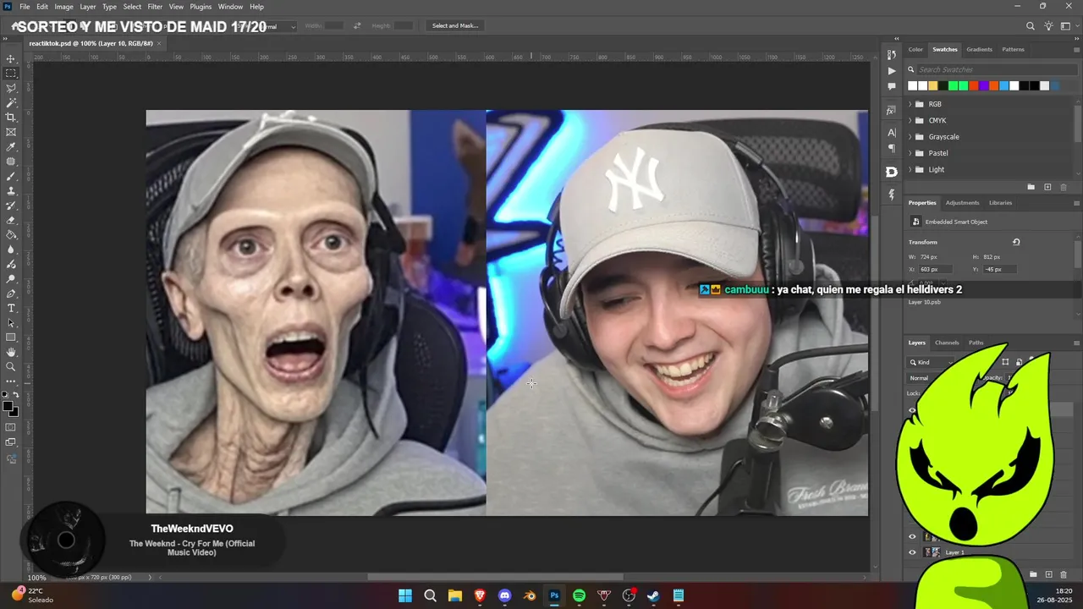Open the Filter menu

click(x=155, y=7)
